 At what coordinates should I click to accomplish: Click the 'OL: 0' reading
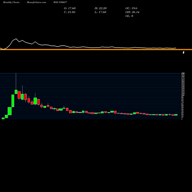click(x=129, y=16)
